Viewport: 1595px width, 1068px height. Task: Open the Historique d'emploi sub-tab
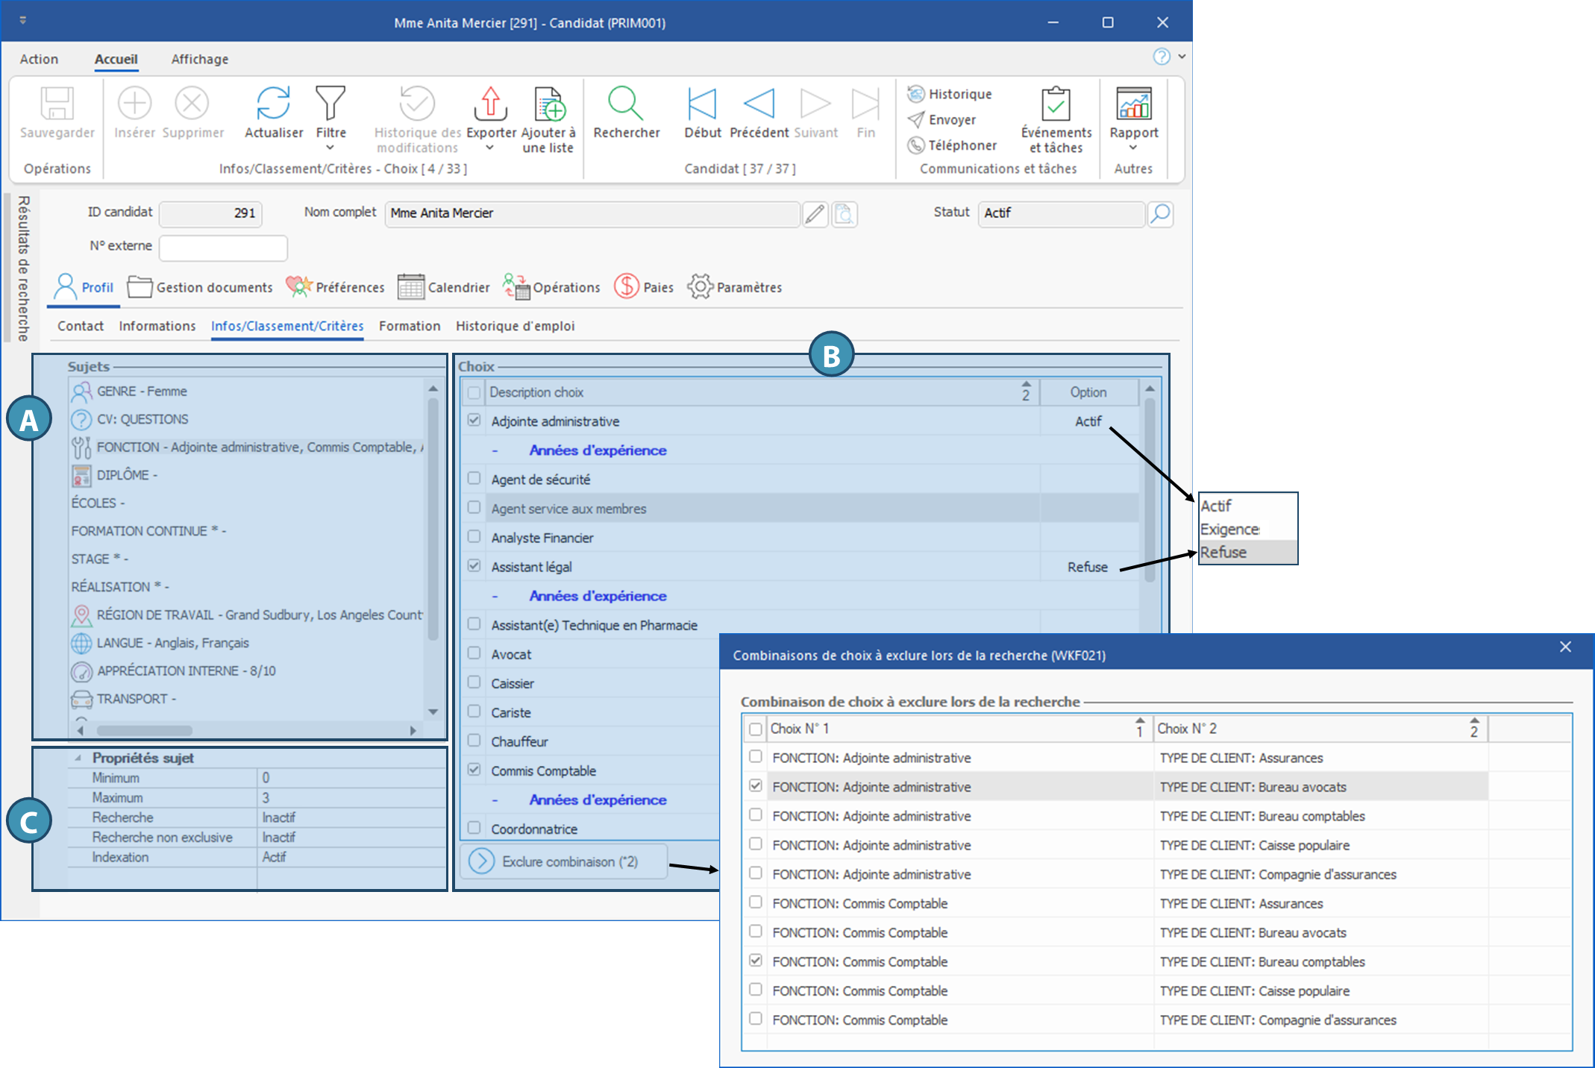[x=515, y=326]
